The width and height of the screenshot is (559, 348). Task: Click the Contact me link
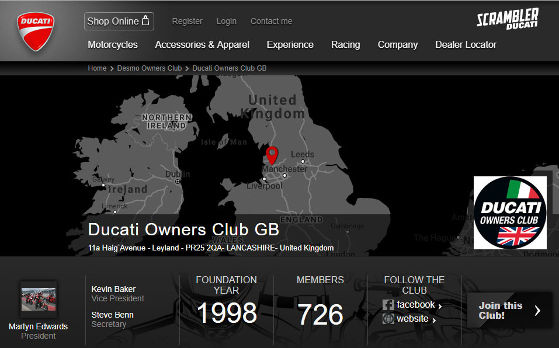[271, 22]
